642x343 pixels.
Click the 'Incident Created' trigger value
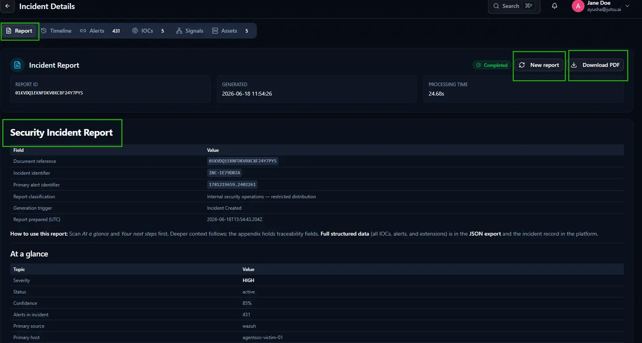[224, 208]
